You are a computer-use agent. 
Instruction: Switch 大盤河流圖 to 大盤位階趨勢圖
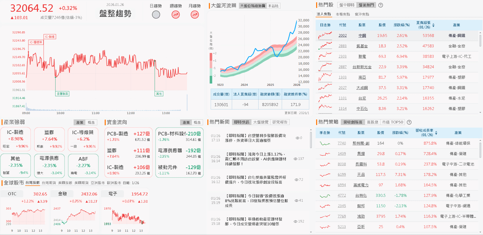pos(252,6)
